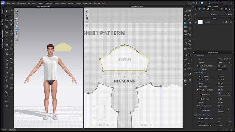
Task: Open the selected Fabric tab icon in Object Browser
Action: point(199,9)
